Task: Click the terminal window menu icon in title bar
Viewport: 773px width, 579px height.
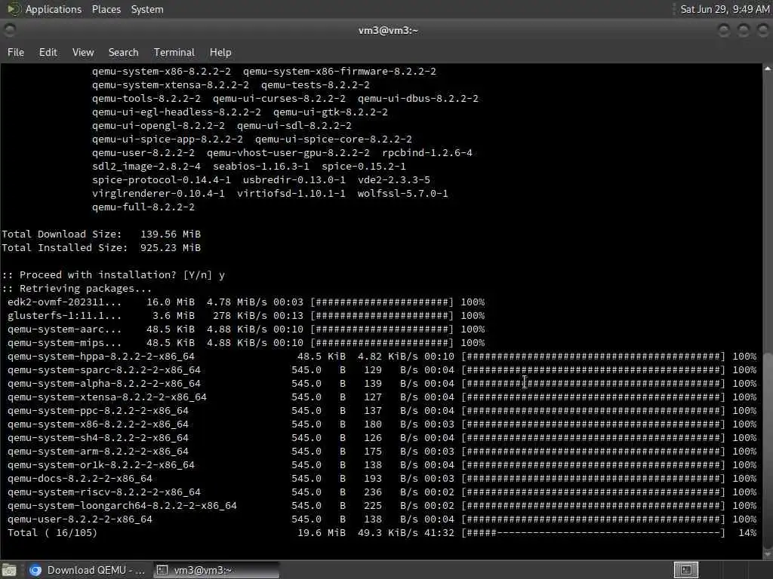Action: pyautogui.click(x=9, y=30)
